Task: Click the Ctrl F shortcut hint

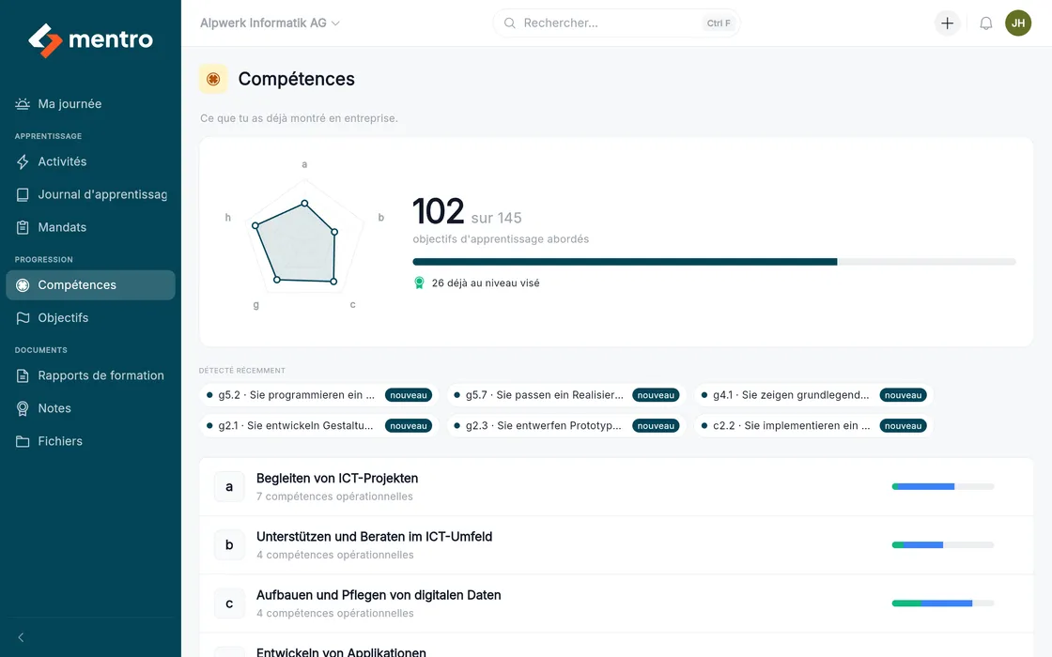Action: (x=719, y=23)
